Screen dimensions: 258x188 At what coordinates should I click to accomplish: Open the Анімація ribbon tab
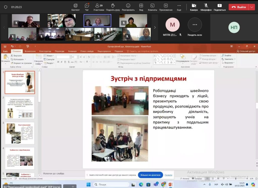(72, 51)
